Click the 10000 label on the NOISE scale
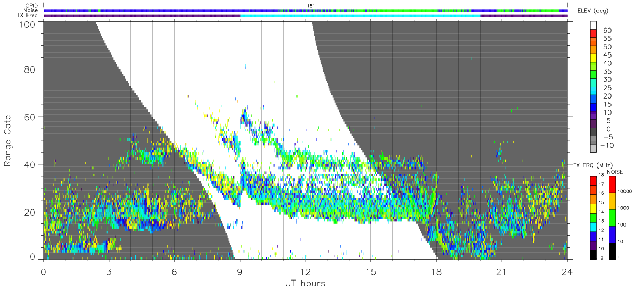Image resolution: width=638 pixels, height=294 pixels. [x=625, y=192]
